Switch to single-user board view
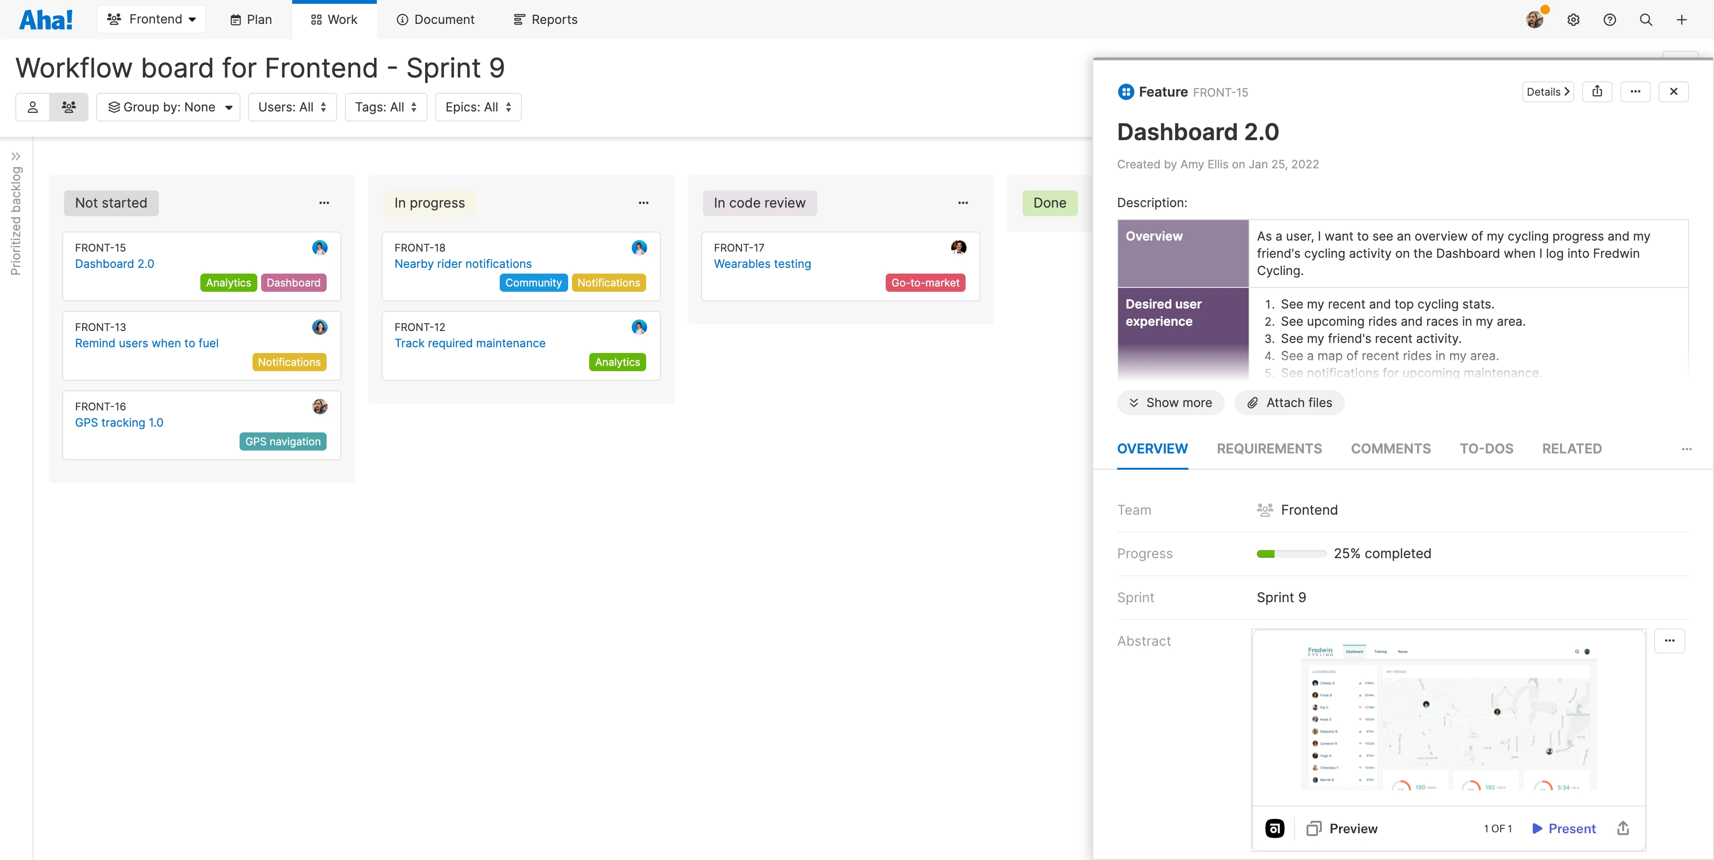The width and height of the screenshot is (1714, 860). point(33,107)
